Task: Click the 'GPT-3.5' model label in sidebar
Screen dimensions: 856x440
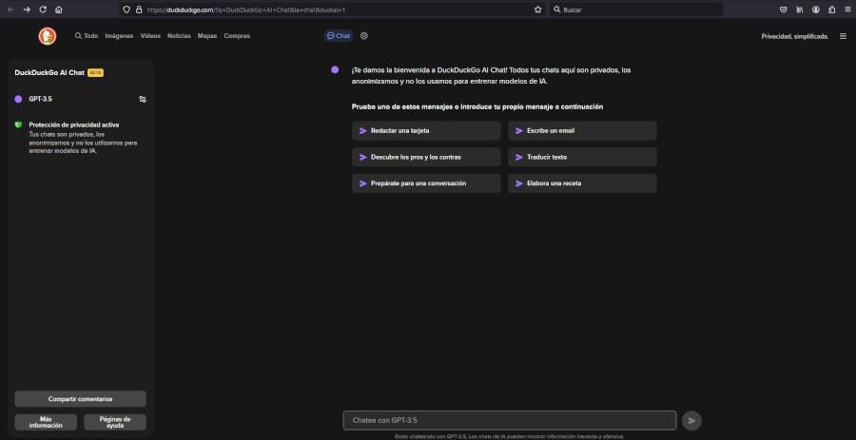Action: tap(40, 99)
